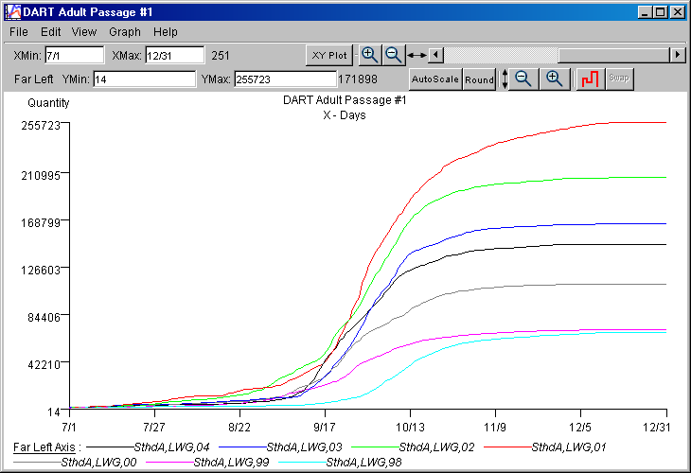Click the vertical double-arrow icon
Screen dimensions: 691x473
[505, 79]
